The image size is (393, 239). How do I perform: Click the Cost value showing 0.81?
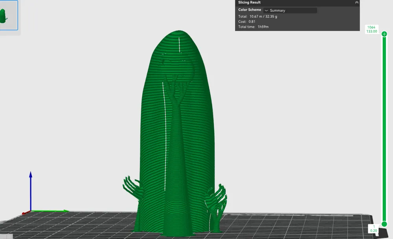click(x=252, y=22)
